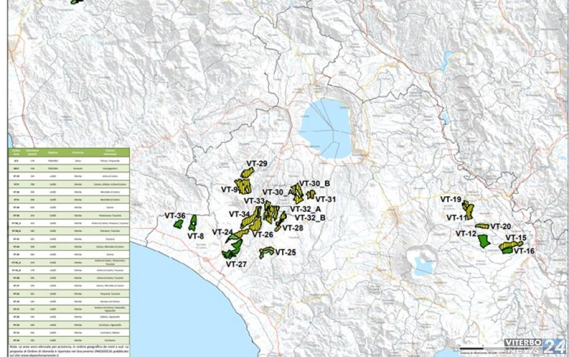Select the VT-19 label on the map
Viewport: 569px width, 357px height.
tap(451, 199)
